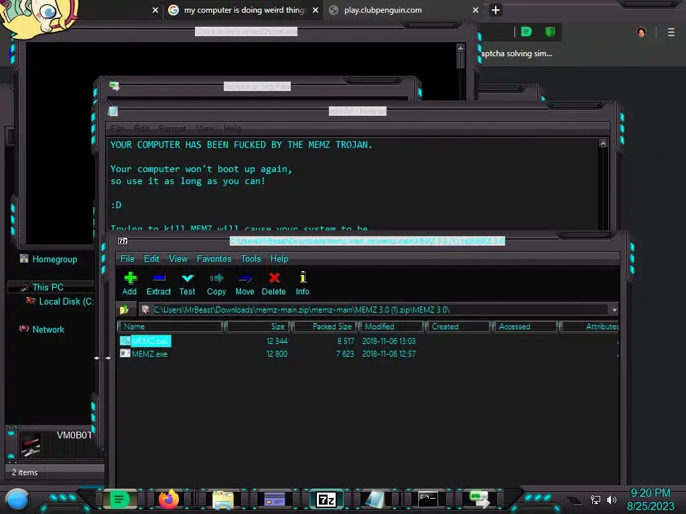
Task: Switch to Command Prompt on taskbar
Action: 428,499
